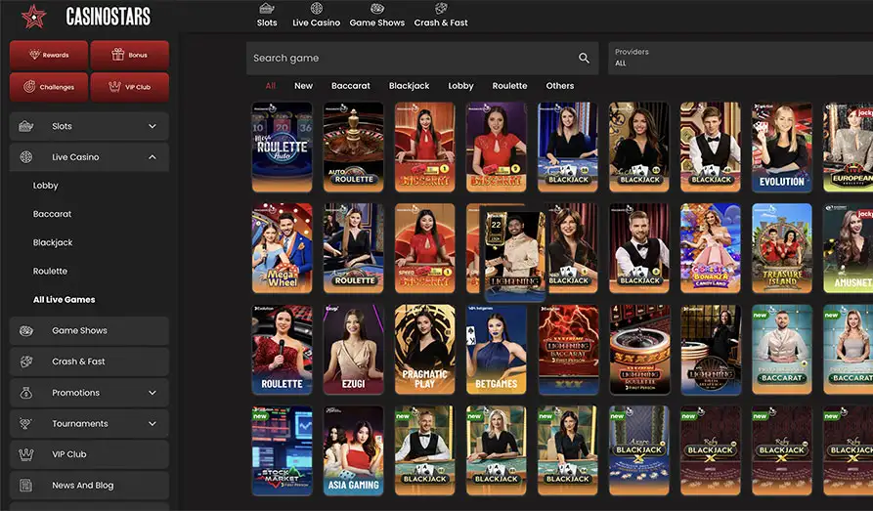This screenshot has height=511, width=873.
Task: Select the Roulette filter tab
Action: pos(509,86)
